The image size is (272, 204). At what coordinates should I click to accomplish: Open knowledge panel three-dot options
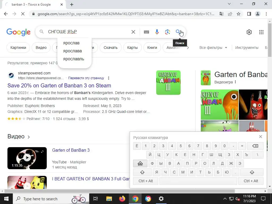pyautogui.click(x=235, y=82)
